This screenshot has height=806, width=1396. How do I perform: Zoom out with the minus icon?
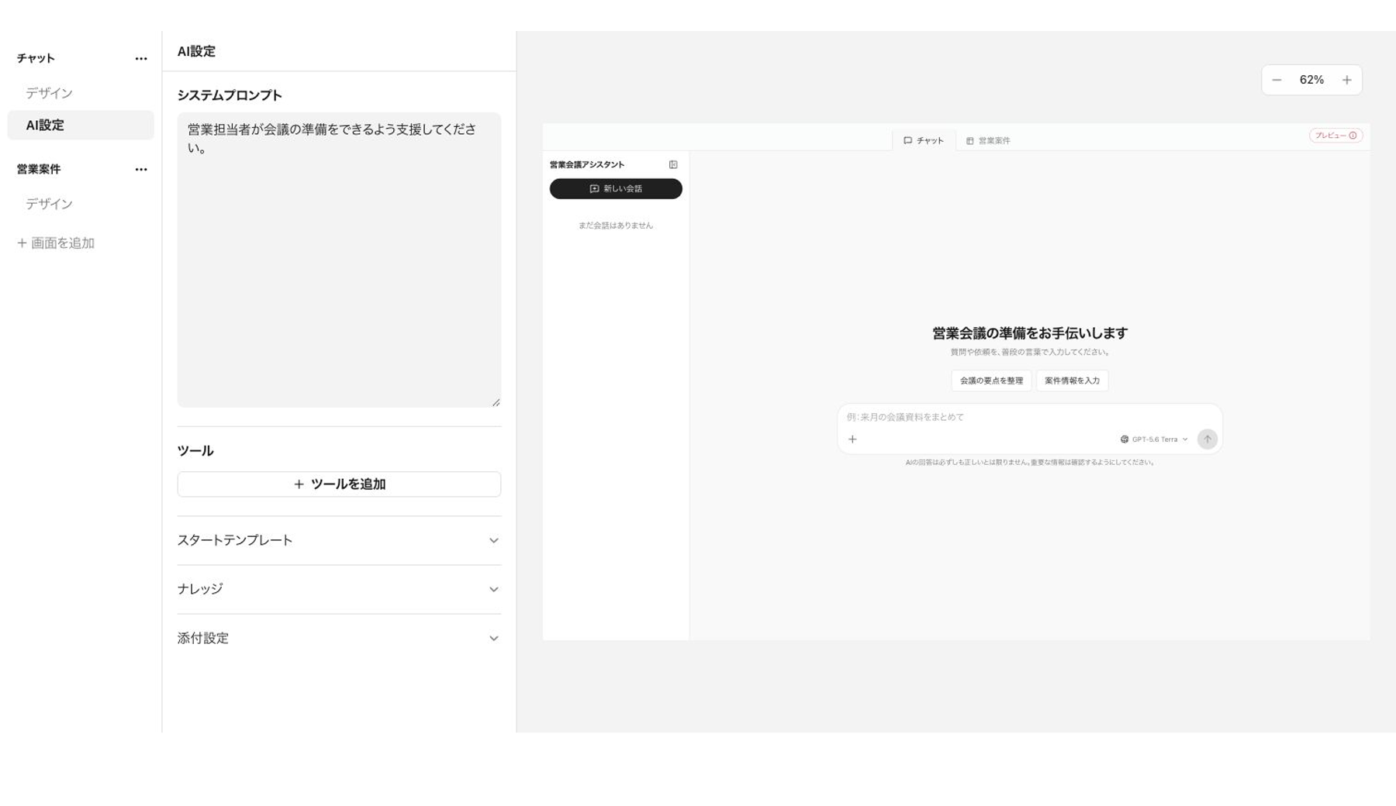tap(1277, 80)
